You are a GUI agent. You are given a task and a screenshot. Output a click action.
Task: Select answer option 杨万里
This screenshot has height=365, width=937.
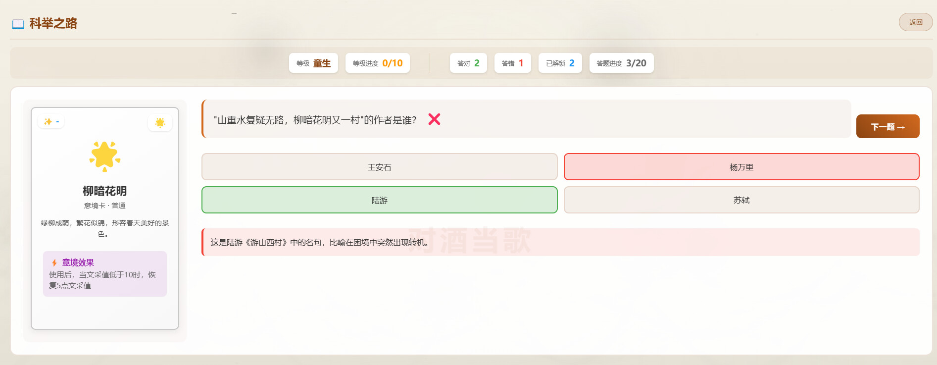point(741,167)
